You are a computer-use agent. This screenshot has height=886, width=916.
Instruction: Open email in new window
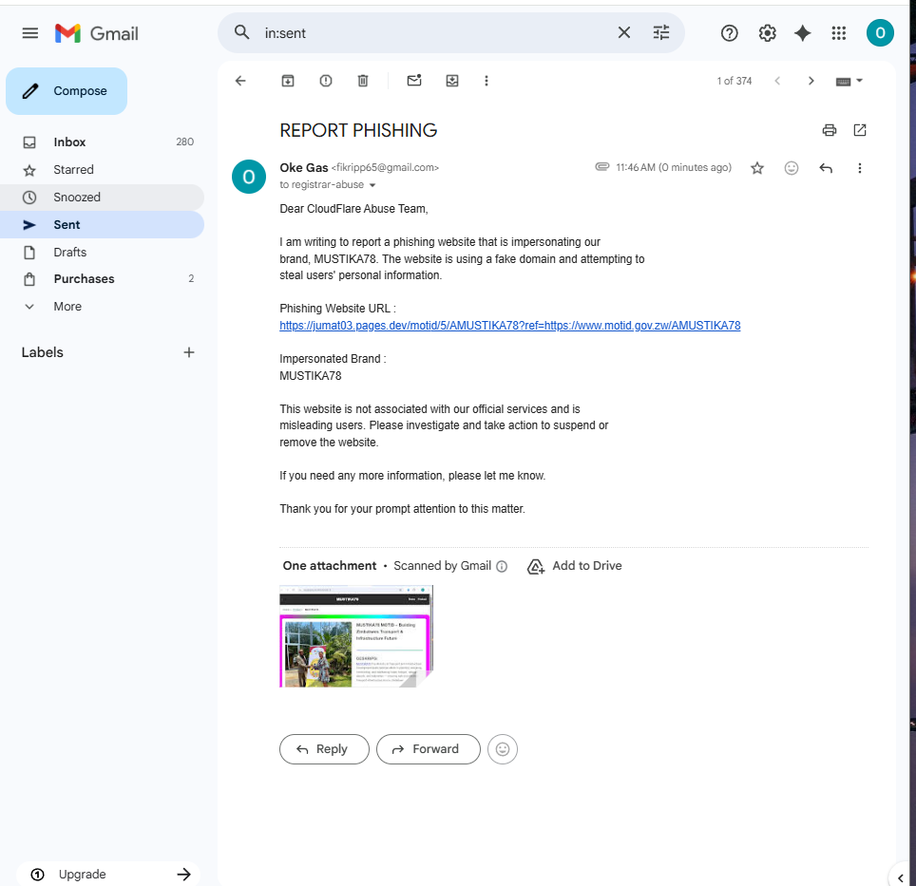860,130
